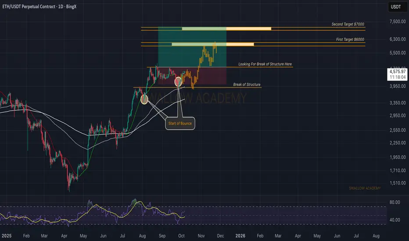Click the USDT currency button
The width and height of the screenshot is (409, 241).
point(398,7)
